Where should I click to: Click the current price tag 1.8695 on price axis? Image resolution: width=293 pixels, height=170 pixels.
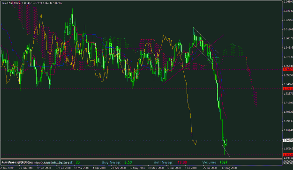288,140
